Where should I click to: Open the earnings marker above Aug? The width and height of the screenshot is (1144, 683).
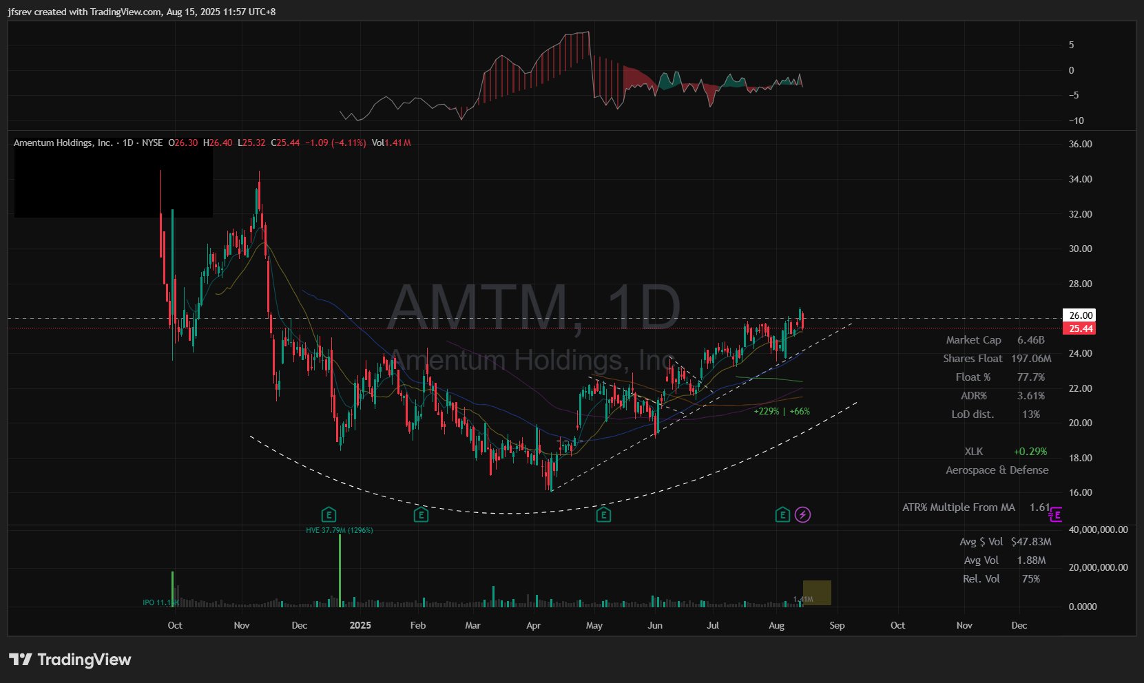782,514
